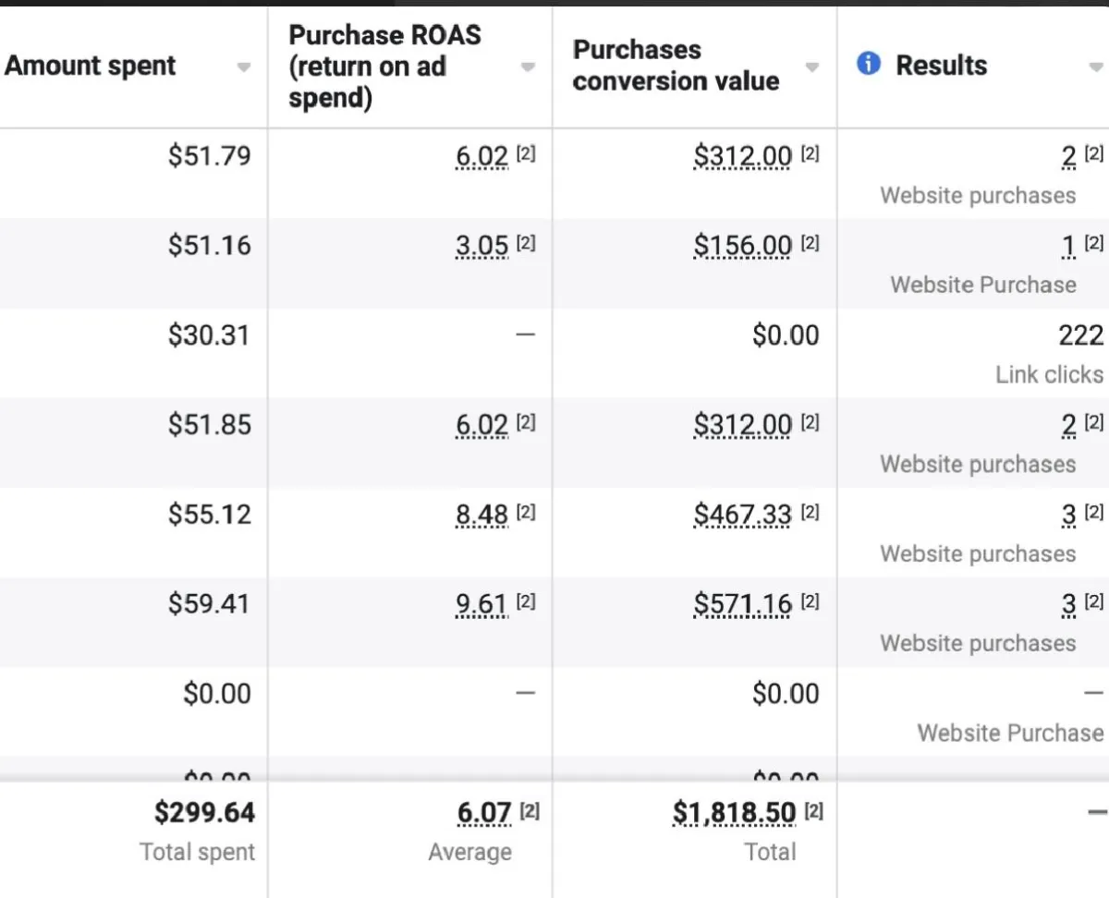Viewport: 1109px width, 898px height.
Task: Click the $571.16 conversion value
Action: [742, 605]
